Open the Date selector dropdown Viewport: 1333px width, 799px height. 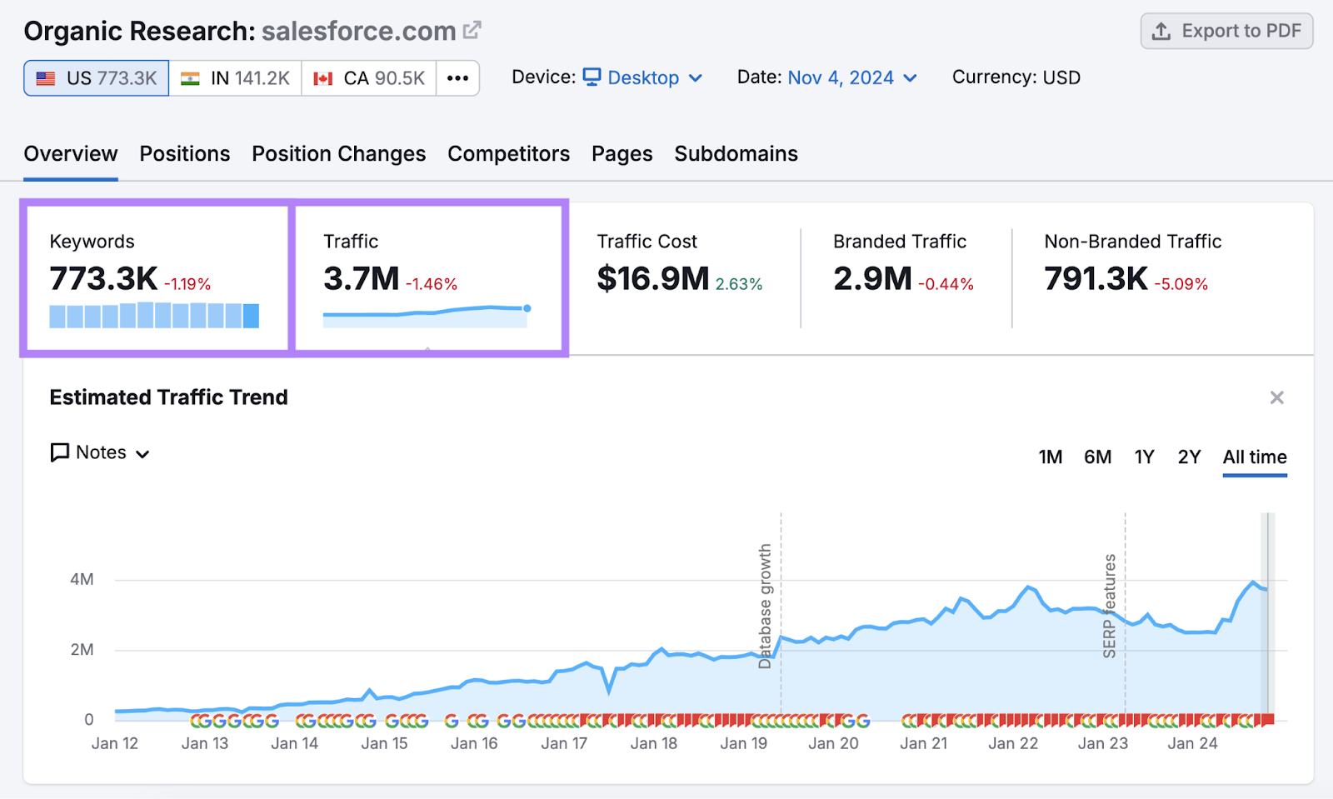(x=910, y=77)
